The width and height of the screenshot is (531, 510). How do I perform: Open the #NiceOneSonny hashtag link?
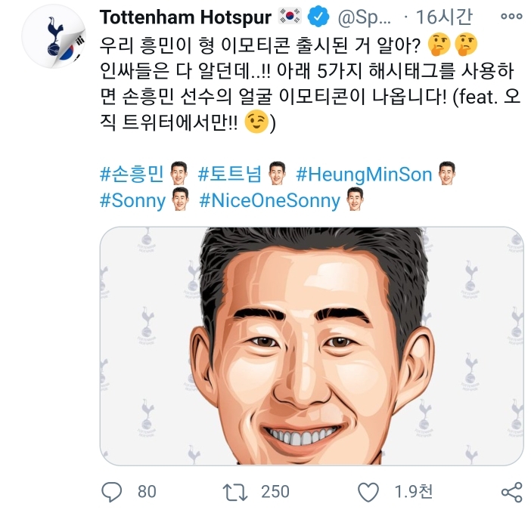point(269,202)
